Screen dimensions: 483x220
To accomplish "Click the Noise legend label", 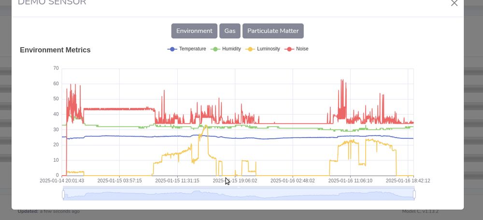I will [302, 49].
